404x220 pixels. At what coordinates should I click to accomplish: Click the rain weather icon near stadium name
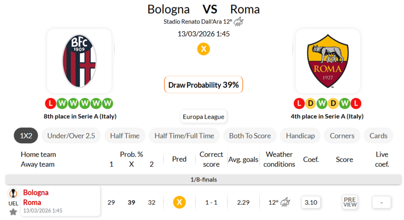pyautogui.click(x=239, y=22)
